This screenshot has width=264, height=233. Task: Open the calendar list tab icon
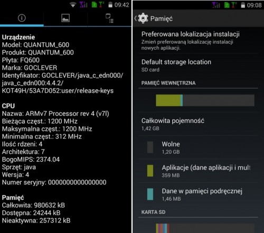click(x=109, y=18)
